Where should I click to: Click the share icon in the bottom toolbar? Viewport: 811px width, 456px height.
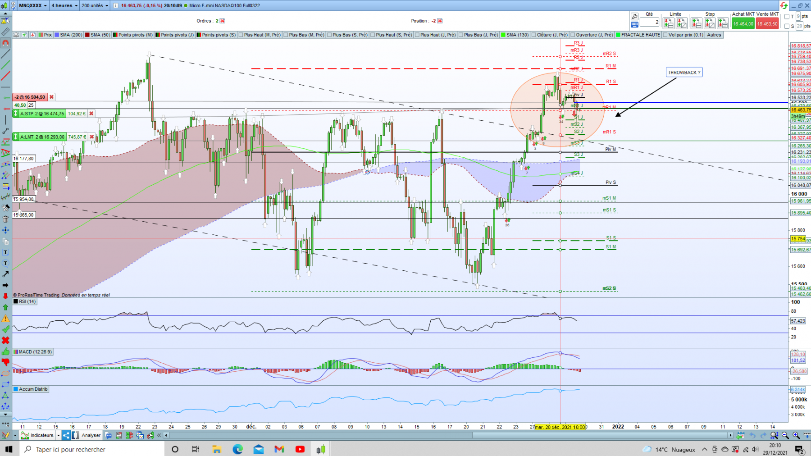pos(66,435)
